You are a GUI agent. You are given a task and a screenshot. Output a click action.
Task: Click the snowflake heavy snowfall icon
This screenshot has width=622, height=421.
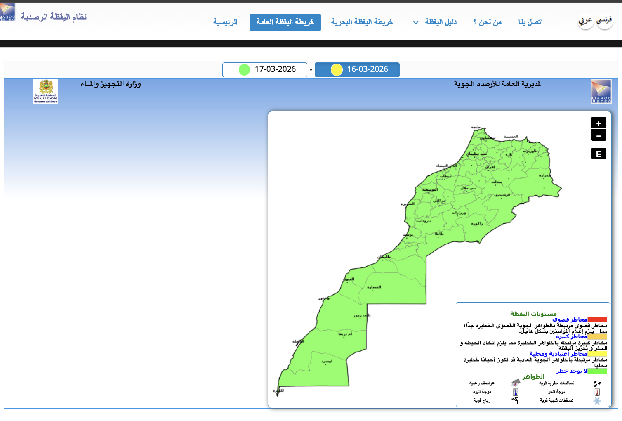coord(597,401)
